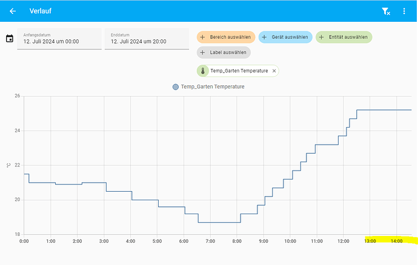
Task: Choose Bereich auswählen chip
Action: pos(226,37)
